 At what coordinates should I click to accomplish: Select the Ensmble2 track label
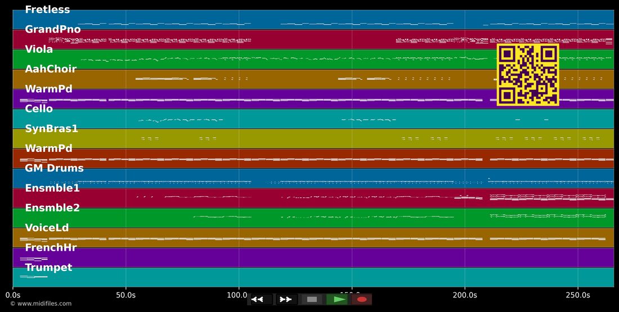pyautogui.click(x=52, y=208)
